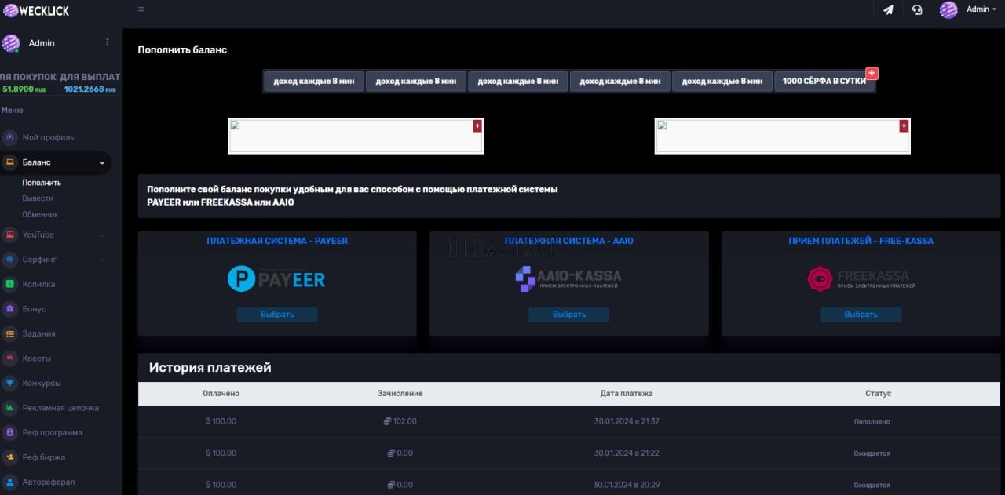Screen dimensions: 1005x495
Task: Click Выбрать under ПРИЕМ ПЛАТЕЖЕЙ FREE-KASSA
Action: point(861,314)
